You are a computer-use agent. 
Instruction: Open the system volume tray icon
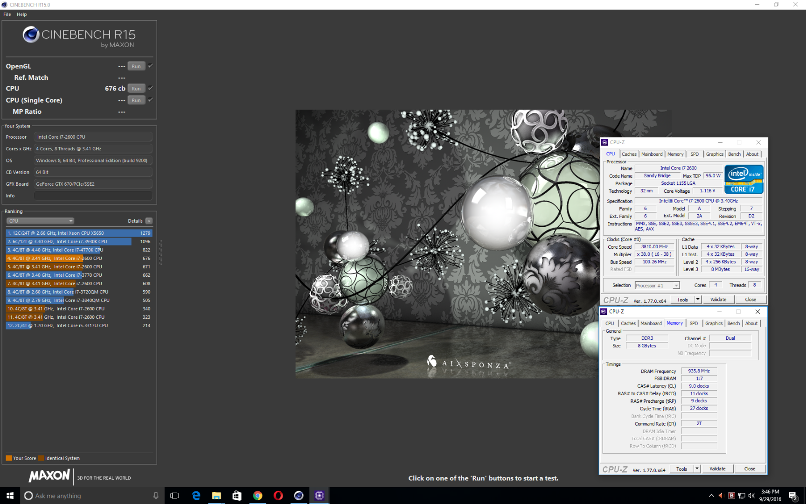pos(751,496)
